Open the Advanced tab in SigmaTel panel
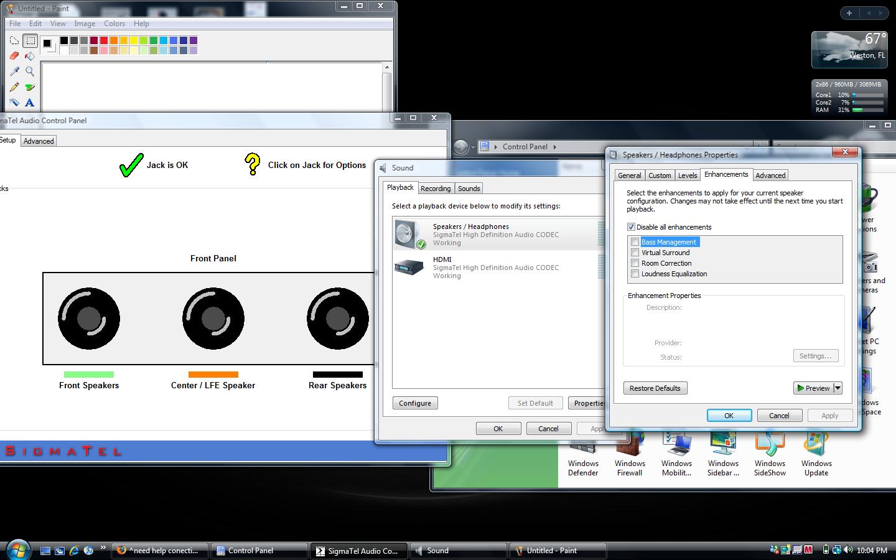This screenshot has height=560, width=896. (39, 141)
